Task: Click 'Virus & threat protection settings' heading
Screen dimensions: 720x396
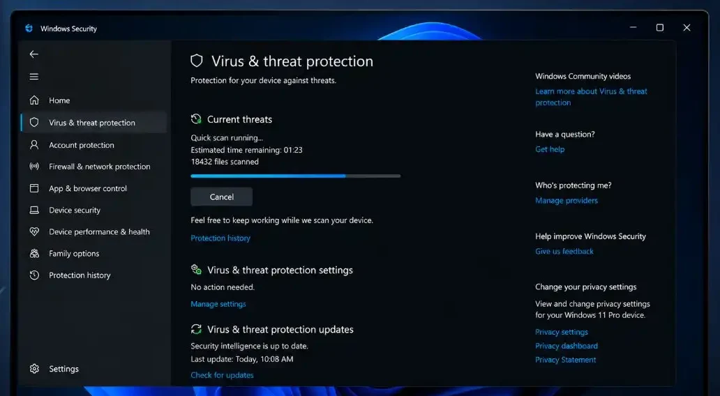Action: (x=280, y=270)
